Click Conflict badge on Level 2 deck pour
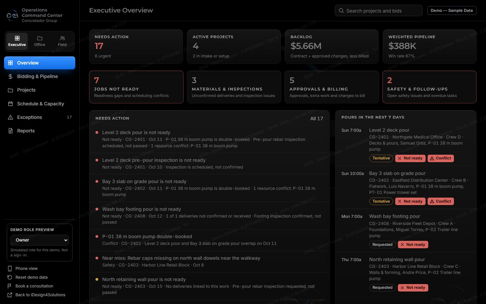Viewport: 486px width, 304px height. point(440,158)
